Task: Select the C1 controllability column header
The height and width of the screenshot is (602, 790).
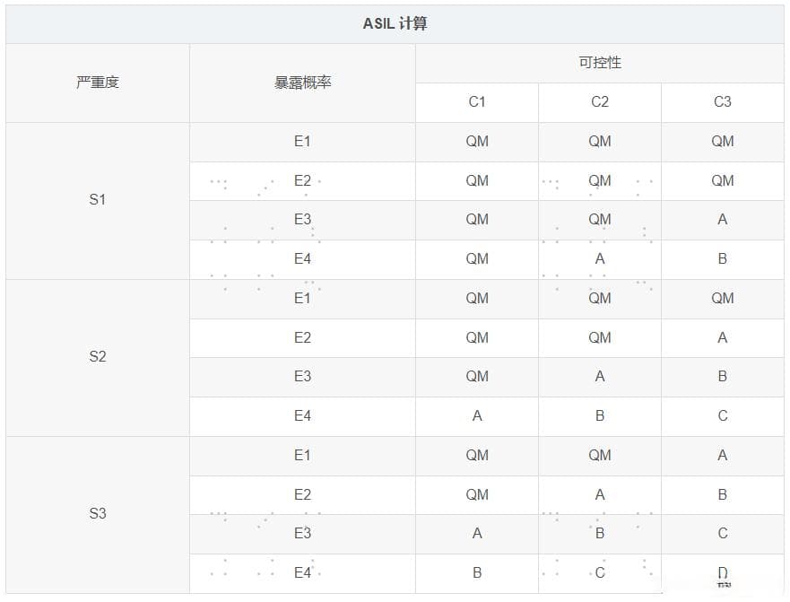Action: tap(477, 102)
